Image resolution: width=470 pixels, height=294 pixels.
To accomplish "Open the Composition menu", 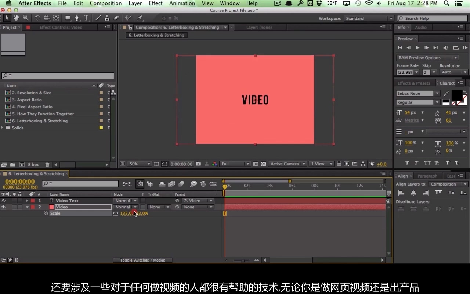I will click(x=106, y=3).
